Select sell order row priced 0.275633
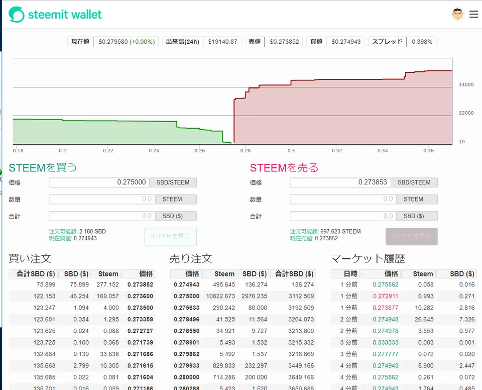The height and width of the screenshot is (390, 482). 243,308
